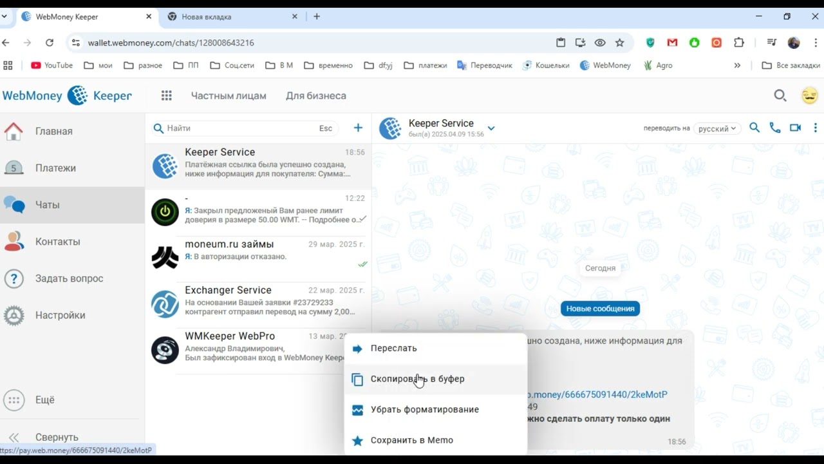Open the browser tab search dropdown

pos(4,17)
